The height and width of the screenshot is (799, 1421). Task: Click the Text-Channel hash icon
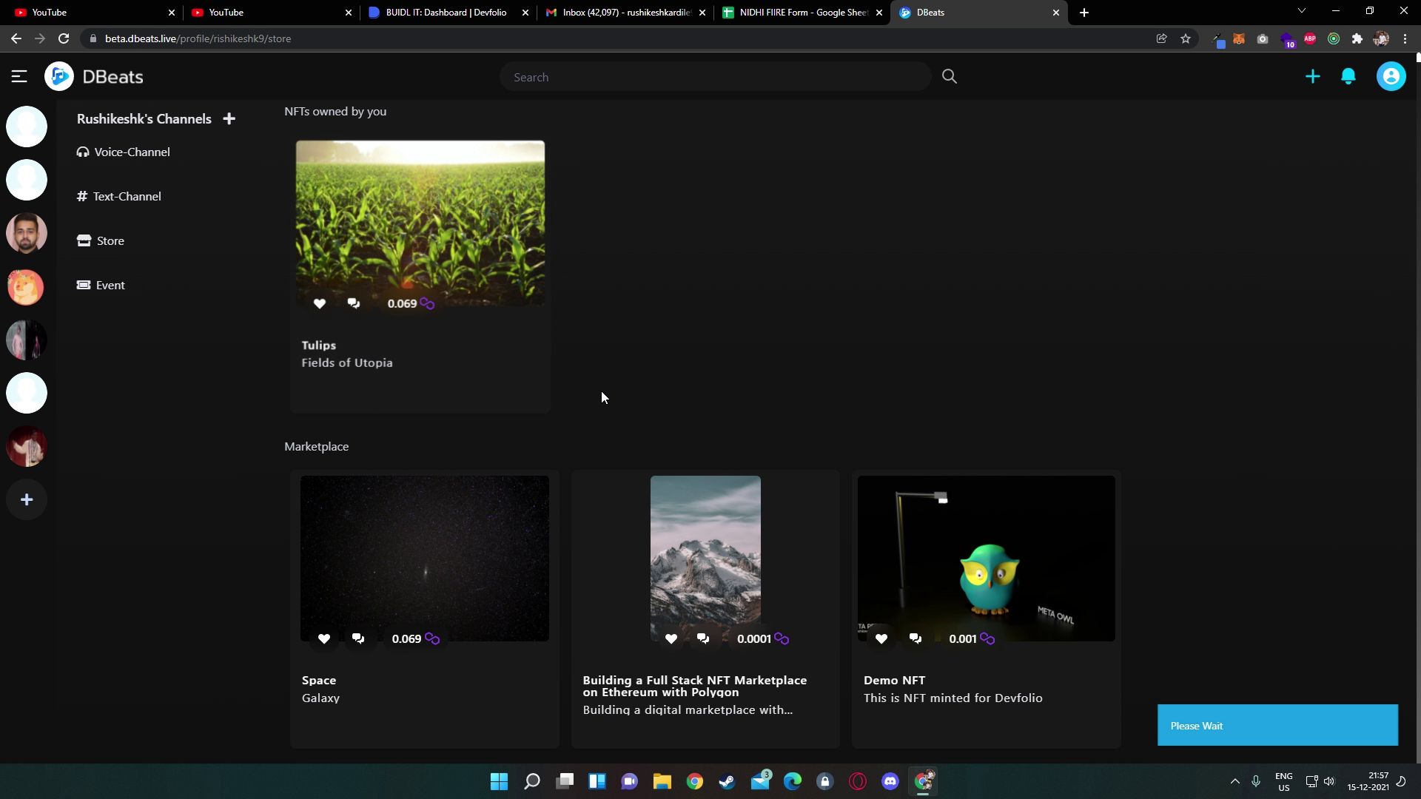coord(83,196)
